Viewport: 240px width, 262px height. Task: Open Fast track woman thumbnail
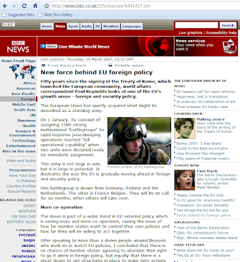[x=185, y=180]
